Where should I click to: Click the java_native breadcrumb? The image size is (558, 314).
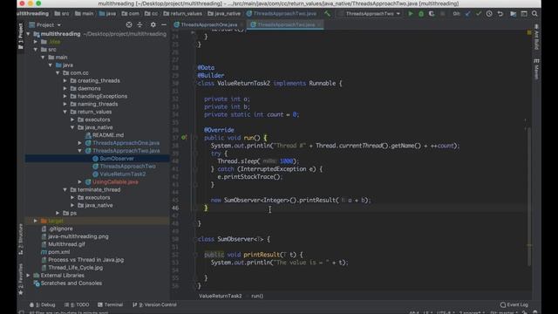tap(224, 14)
